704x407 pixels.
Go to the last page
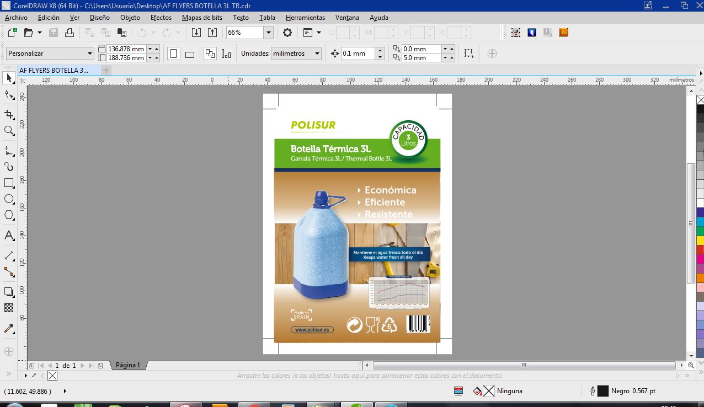tap(91, 366)
